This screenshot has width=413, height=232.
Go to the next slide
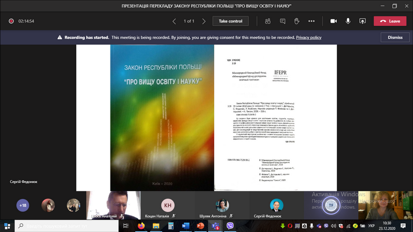[204, 21]
